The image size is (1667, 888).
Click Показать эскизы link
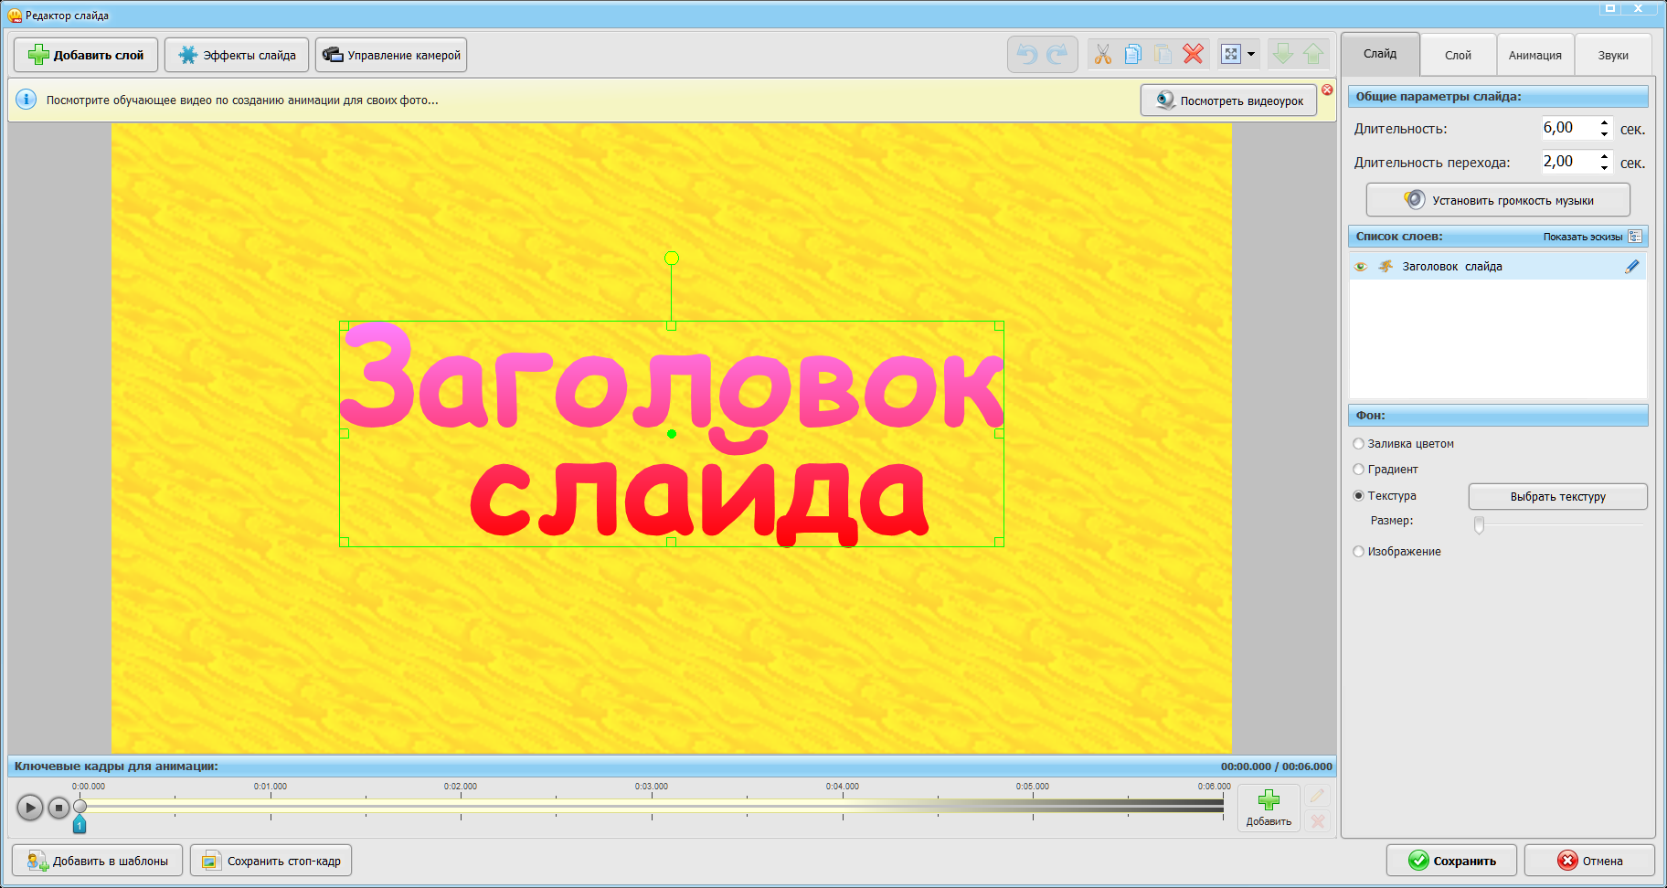click(x=1583, y=237)
